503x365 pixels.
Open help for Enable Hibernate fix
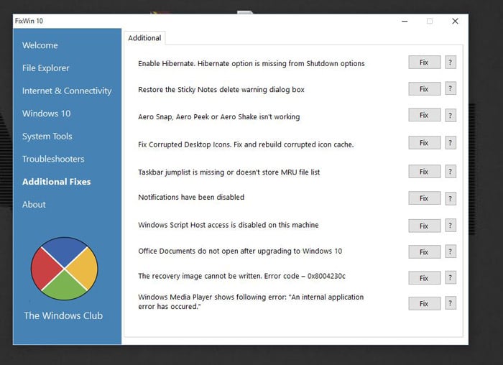[451, 63]
